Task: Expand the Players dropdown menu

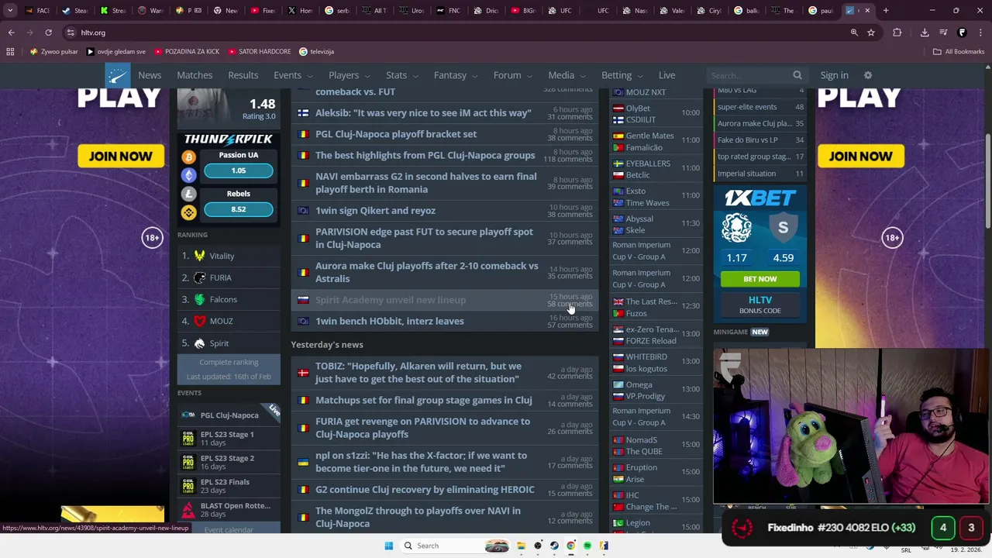Action: [x=349, y=75]
